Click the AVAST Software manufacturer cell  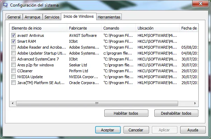pyautogui.click(x=83, y=35)
